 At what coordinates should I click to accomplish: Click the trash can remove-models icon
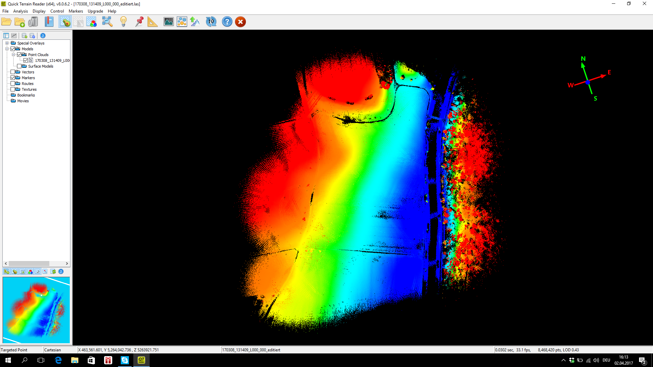pyautogui.click(x=33, y=22)
